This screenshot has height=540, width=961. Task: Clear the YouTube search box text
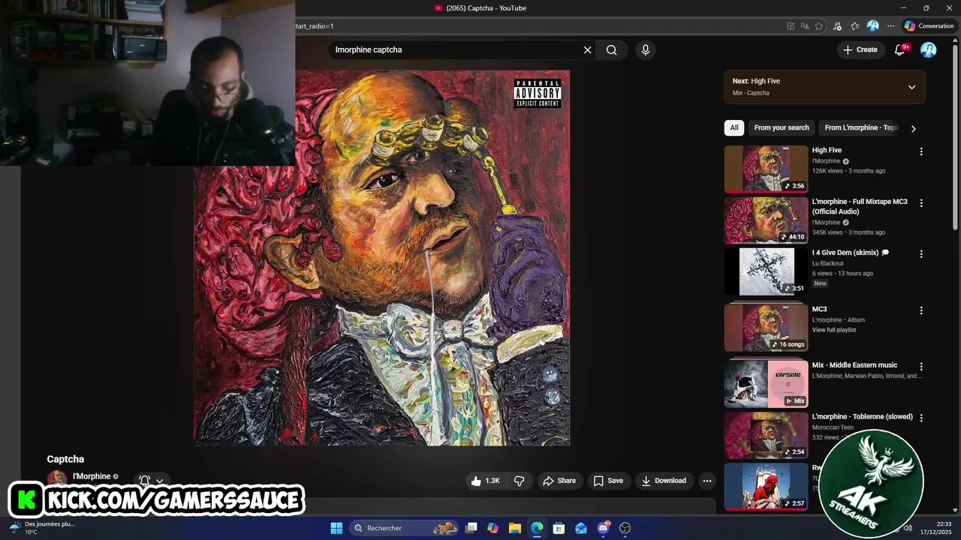coord(587,49)
